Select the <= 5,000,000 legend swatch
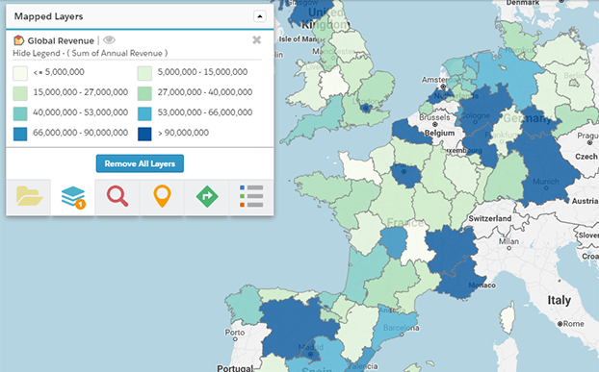Image resolution: width=599 pixels, height=372 pixels. pos(20,73)
